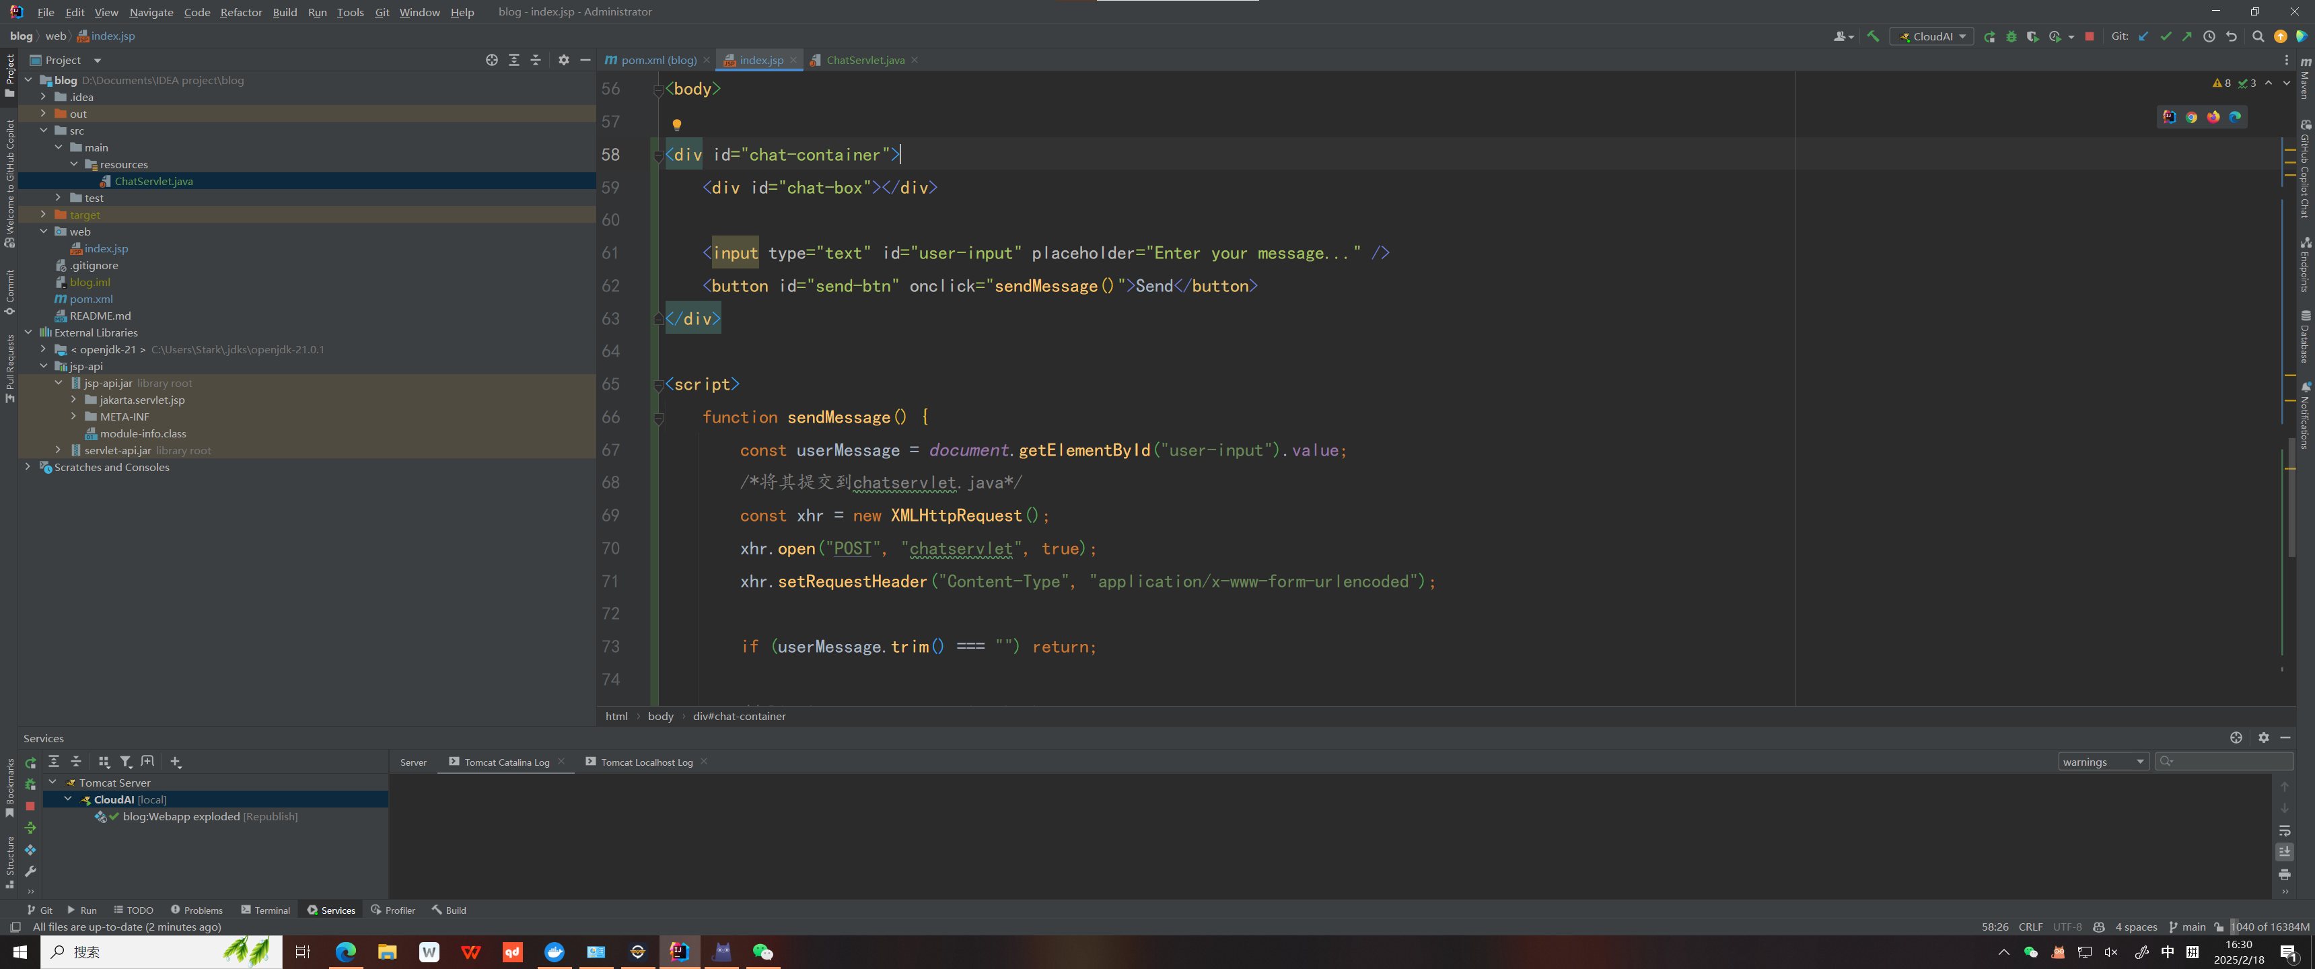
Task: Click the Git Update Project arrow
Action: point(2143,37)
